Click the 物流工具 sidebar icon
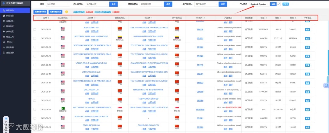The image size is (329, 133). coord(4,37)
